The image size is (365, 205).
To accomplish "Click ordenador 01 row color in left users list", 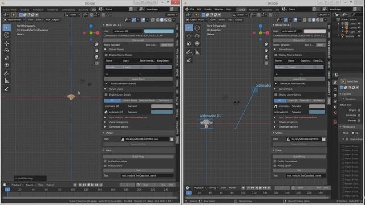I will tap(162, 112).
